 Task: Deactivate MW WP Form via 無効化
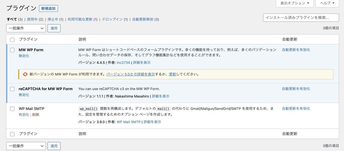click(24, 56)
